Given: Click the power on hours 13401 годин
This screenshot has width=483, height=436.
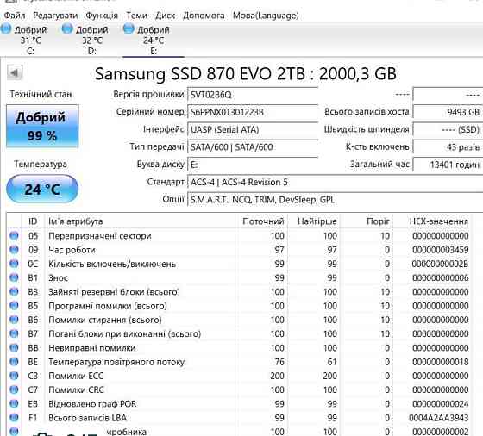Looking at the screenshot, I should [x=448, y=165].
